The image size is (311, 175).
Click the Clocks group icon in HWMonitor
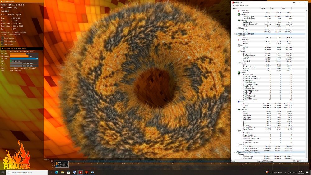point(239,102)
